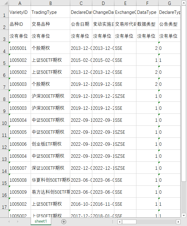The height and width of the screenshot is (226, 187).
Task: Click the horizontal scrollbar thumb
Action: point(129,222)
